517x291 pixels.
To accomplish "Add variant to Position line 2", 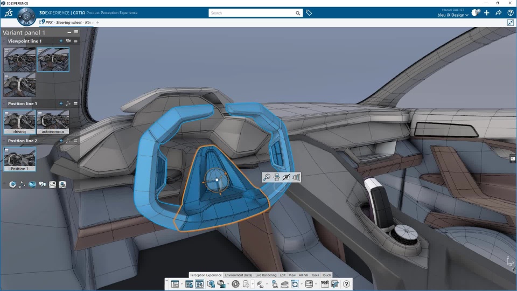I will [x=61, y=141].
